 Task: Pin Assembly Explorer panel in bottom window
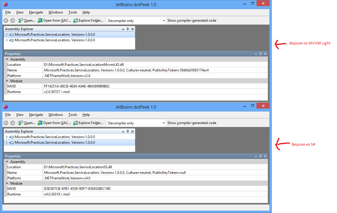coord(128,131)
